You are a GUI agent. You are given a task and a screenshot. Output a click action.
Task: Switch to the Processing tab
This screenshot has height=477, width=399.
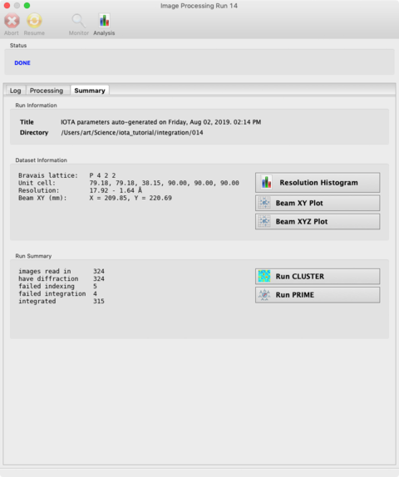(47, 91)
